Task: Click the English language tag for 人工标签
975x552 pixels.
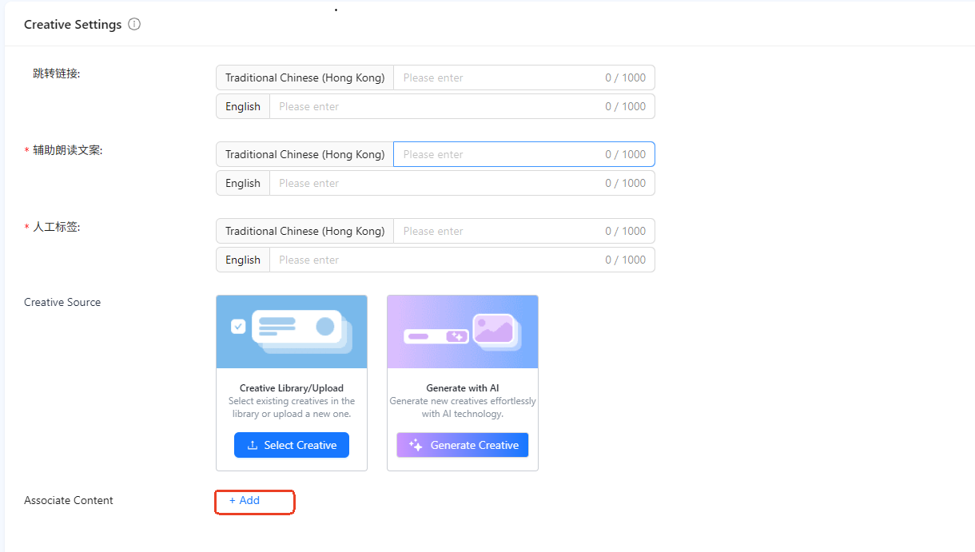Action: (x=243, y=260)
